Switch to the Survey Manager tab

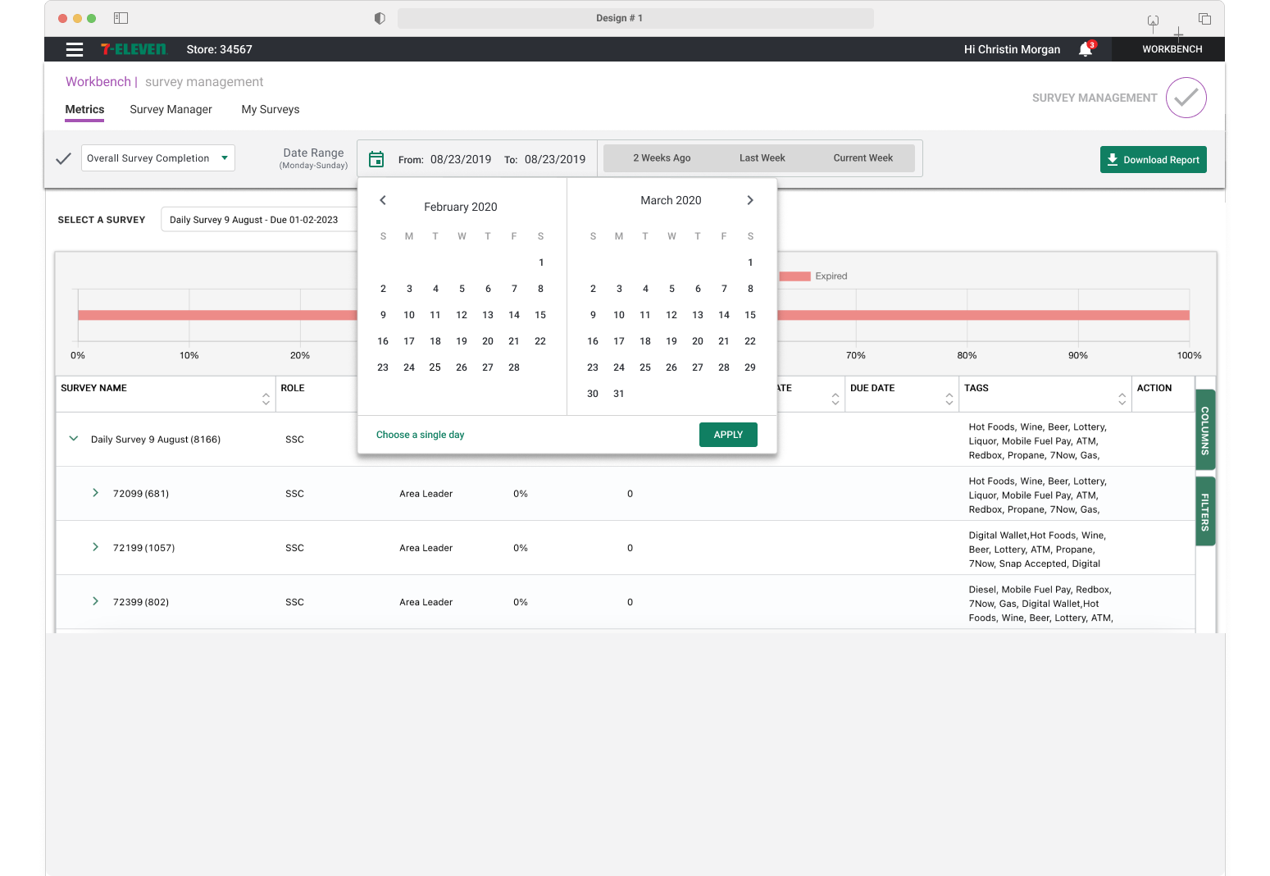171,110
